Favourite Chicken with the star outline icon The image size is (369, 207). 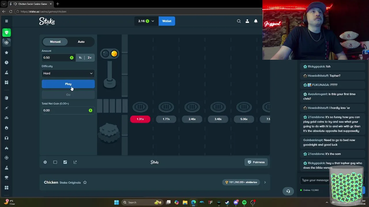(x=85, y=182)
